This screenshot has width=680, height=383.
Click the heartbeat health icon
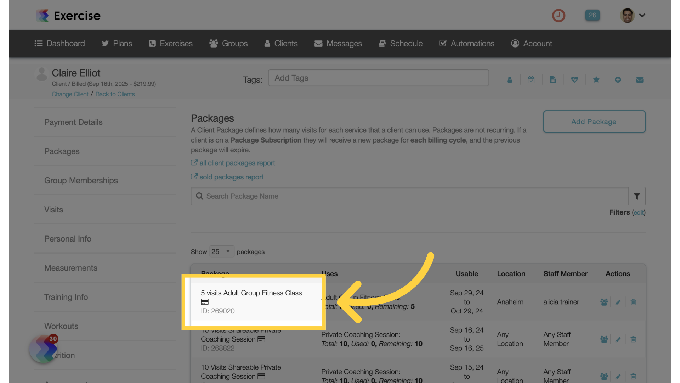(x=574, y=80)
